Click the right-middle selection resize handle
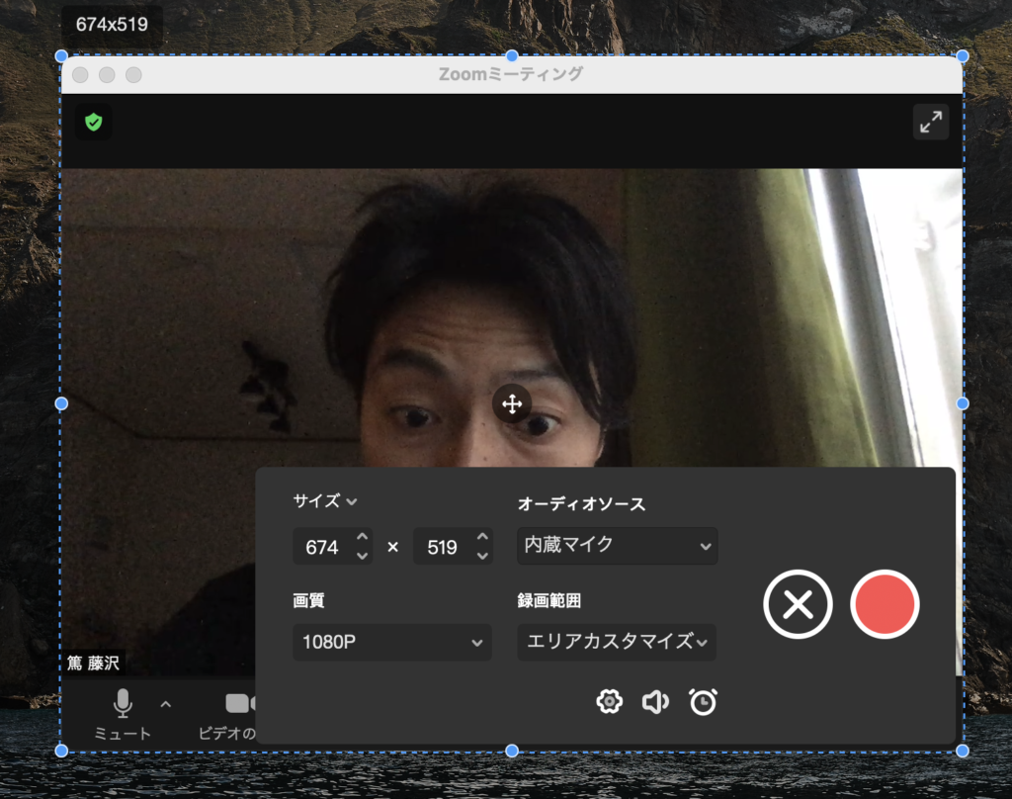 [x=963, y=403]
